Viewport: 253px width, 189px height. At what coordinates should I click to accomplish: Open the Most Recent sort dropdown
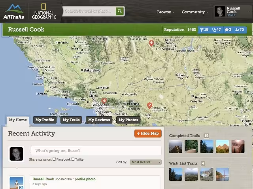pyautogui.click(x=145, y=162)
